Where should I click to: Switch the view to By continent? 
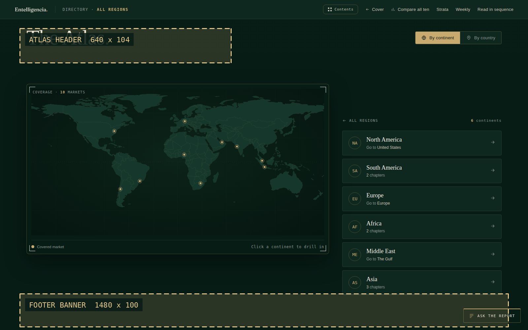[438, 38]
